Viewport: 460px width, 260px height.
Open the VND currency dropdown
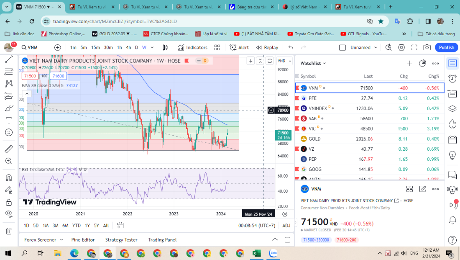coord(284,61)
